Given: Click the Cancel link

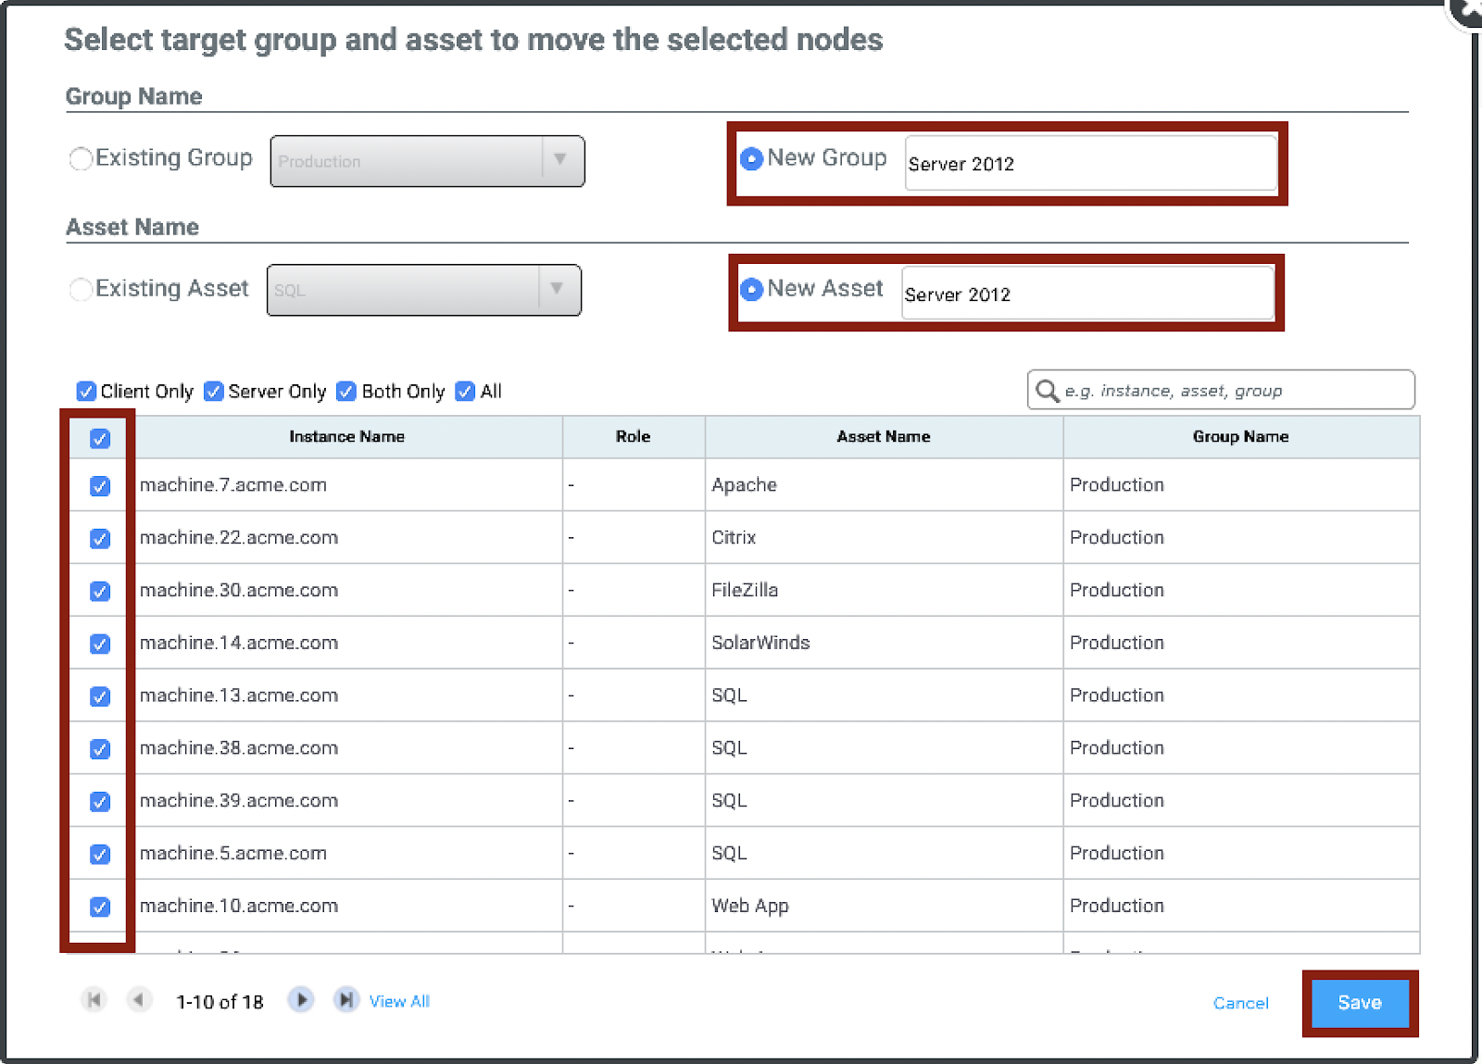Looking at the screenshot, I should (1240, 1003).
